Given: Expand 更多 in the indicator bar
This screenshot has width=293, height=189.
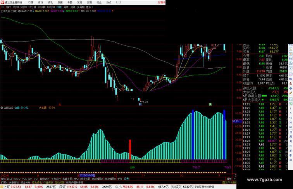Looking at the screenshot, I should (x=120, y=179).
